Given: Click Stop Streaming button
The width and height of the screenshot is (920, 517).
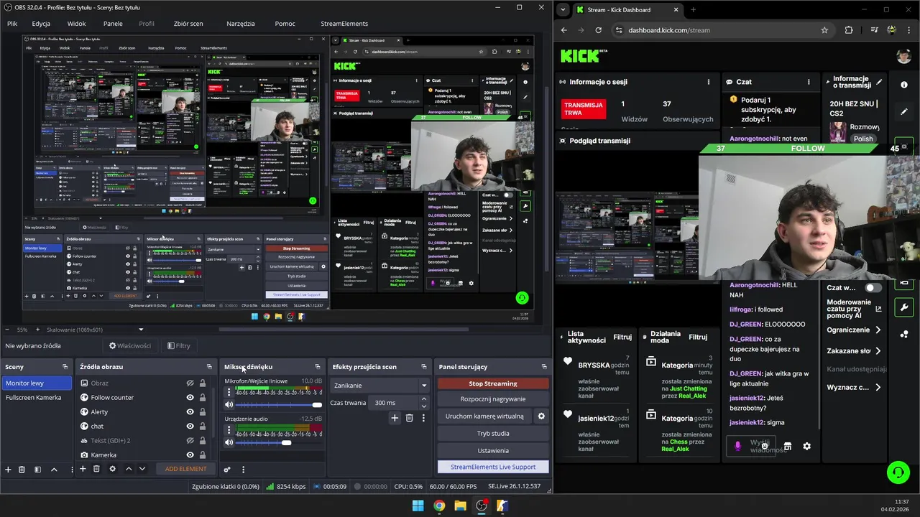Looking at the screenshot, I should coord(493,383).
